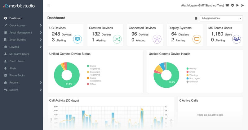The height and width of the screenshot is (130, 248).
Task: Click the 132 Devices Crestron count
Action: click(102, 34)
